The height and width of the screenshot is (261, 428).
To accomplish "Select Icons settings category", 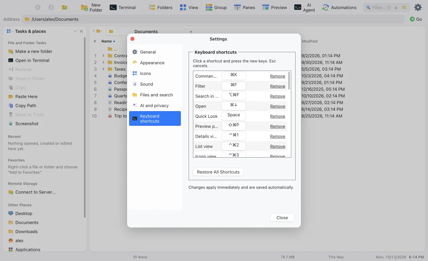I will coord(155,73).
